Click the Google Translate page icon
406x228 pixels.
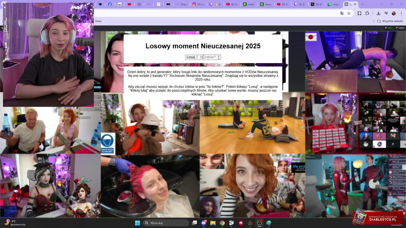342,13
